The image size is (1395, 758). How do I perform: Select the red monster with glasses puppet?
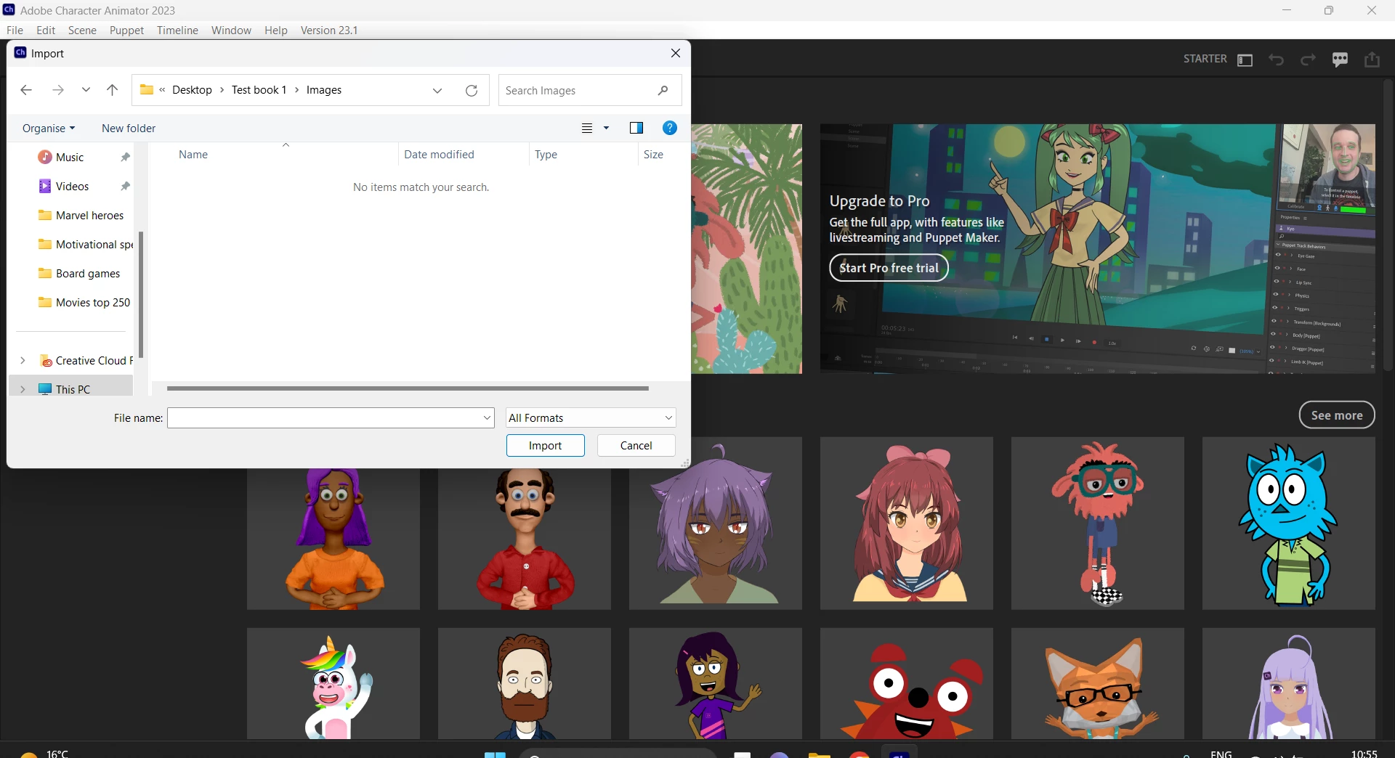tap(1097, 523)
